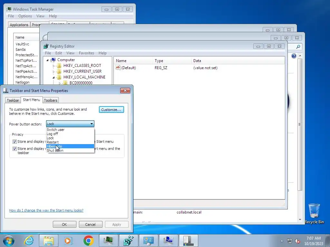Show hidden system tray icons
The width and height of the screenshot is (330, 247).
point(282,241)
